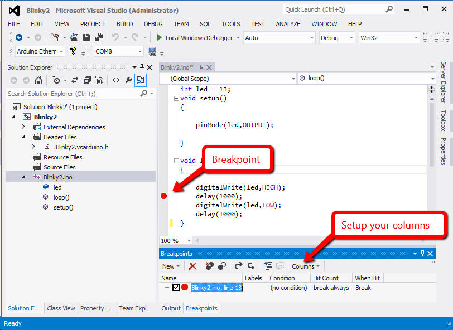Collapse the Header Files folder

pos(23,137)
